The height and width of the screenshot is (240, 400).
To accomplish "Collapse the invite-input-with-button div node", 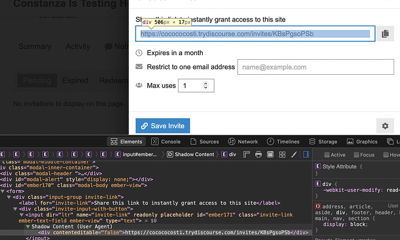I will click(15, 209).
